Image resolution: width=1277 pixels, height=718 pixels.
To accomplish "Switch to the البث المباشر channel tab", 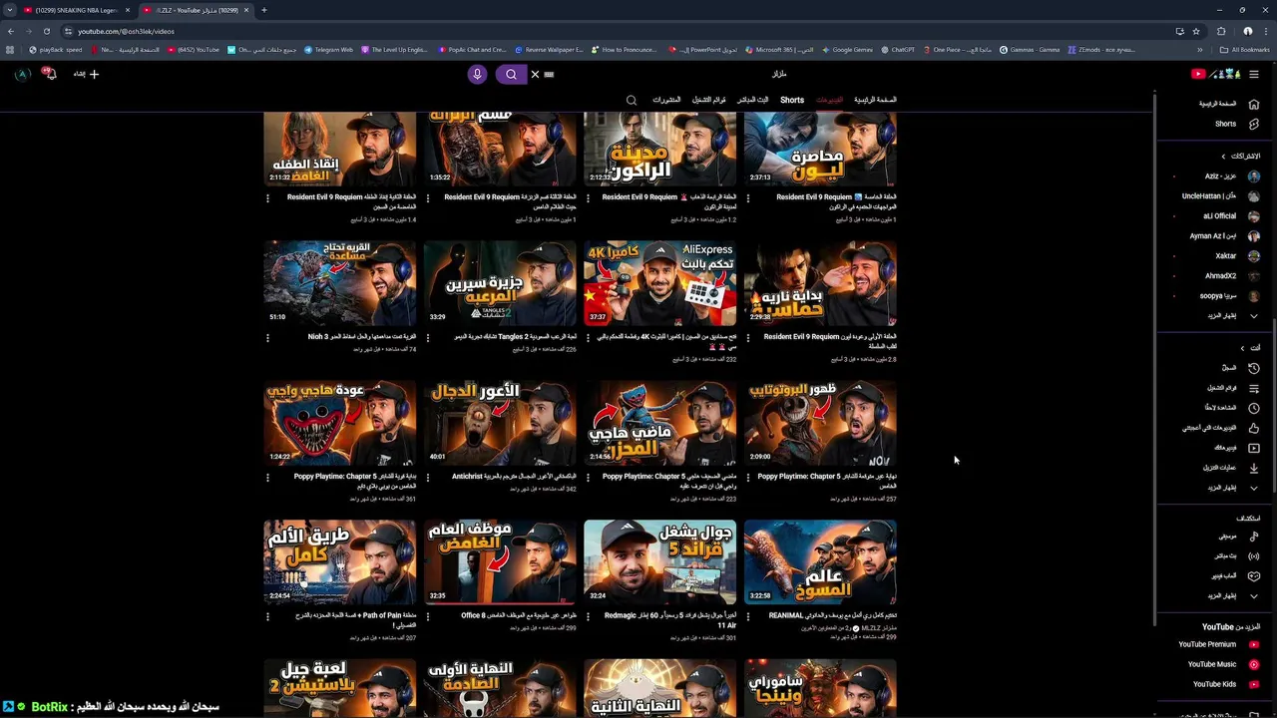I will pyautogui.click(x=753, y=100).
